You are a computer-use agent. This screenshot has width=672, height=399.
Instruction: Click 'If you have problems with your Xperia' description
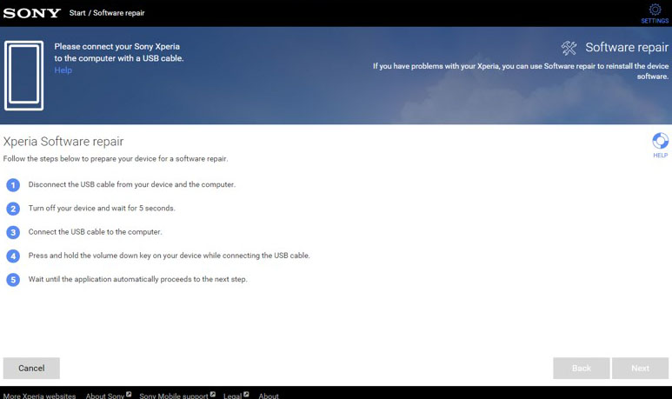tap(520, 71)
